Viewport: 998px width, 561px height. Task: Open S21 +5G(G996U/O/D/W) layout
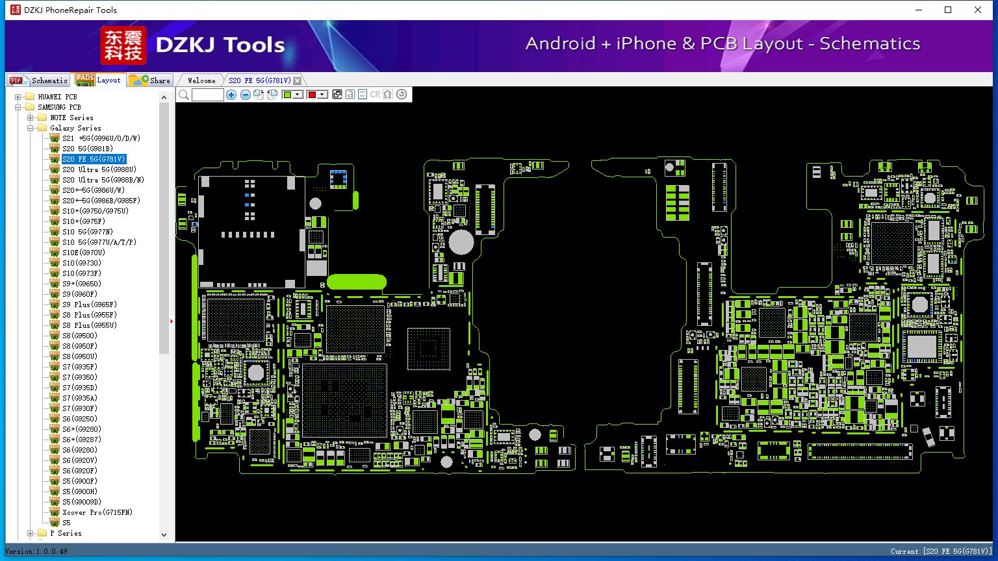[x=101, y=138]
